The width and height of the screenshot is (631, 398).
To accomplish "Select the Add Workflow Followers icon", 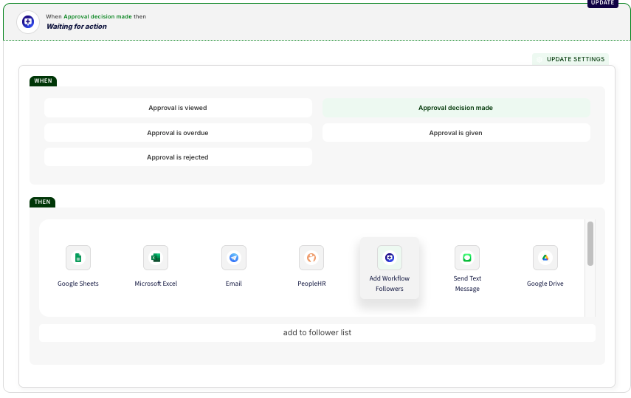I will pyautogui.click(x=390, y=258).
